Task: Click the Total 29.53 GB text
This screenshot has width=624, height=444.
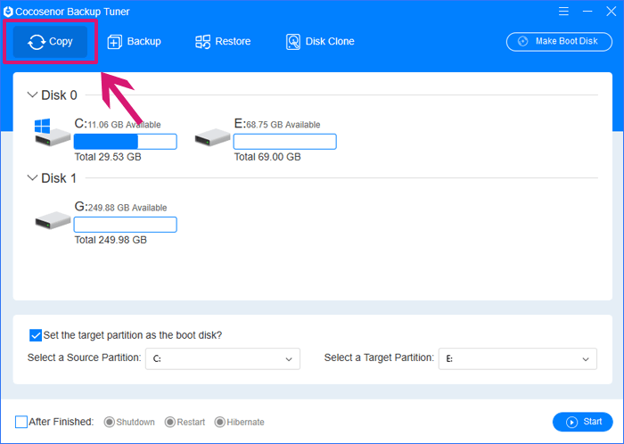Action: tap(108, 157)
